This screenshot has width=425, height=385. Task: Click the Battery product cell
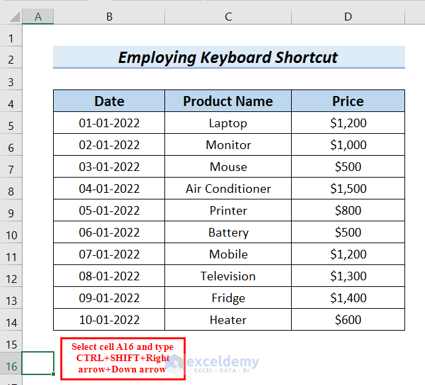click(x=228, y=232)
